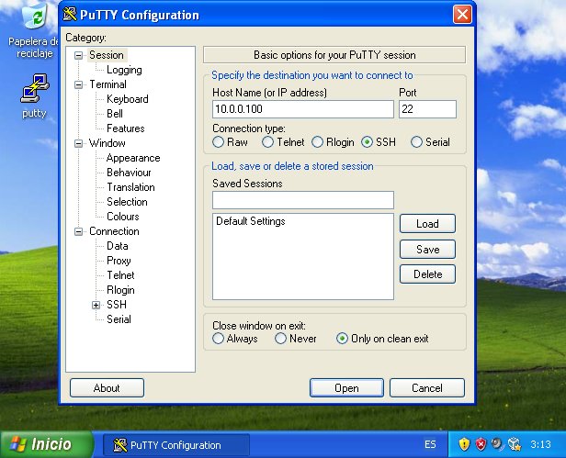Collapse the Session tree node

(x=78, y=56)
